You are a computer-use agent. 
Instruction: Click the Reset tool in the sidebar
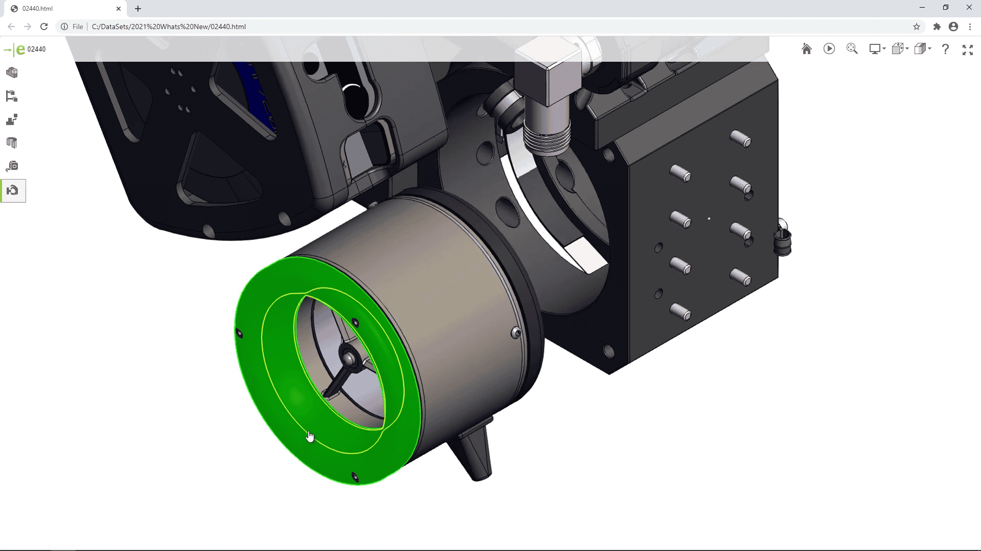[x=12, y=190]
